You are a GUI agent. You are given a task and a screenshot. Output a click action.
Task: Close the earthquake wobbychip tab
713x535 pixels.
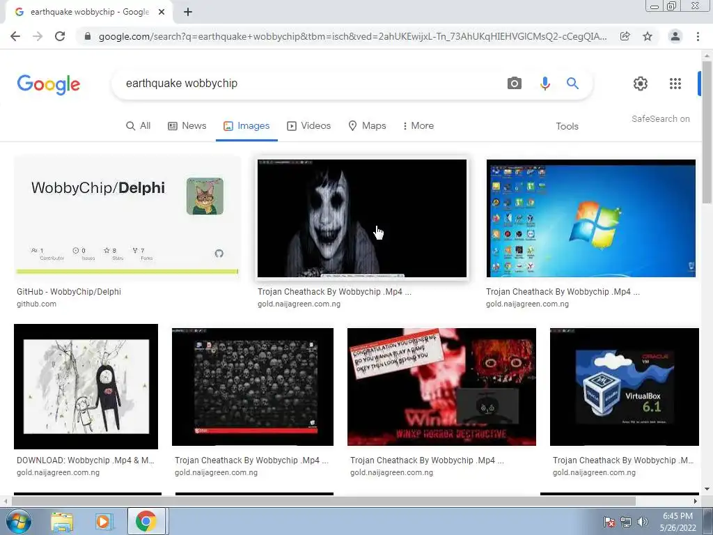tap(162, 12)
